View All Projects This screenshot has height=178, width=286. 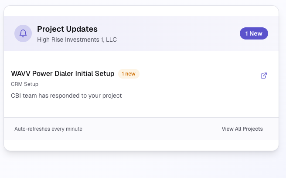point(242,129)
